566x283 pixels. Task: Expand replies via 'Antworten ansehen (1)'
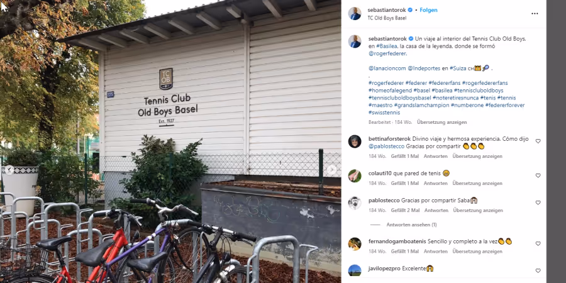[x=411, y=225]
